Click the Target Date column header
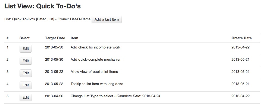 (x=55, y=38)
